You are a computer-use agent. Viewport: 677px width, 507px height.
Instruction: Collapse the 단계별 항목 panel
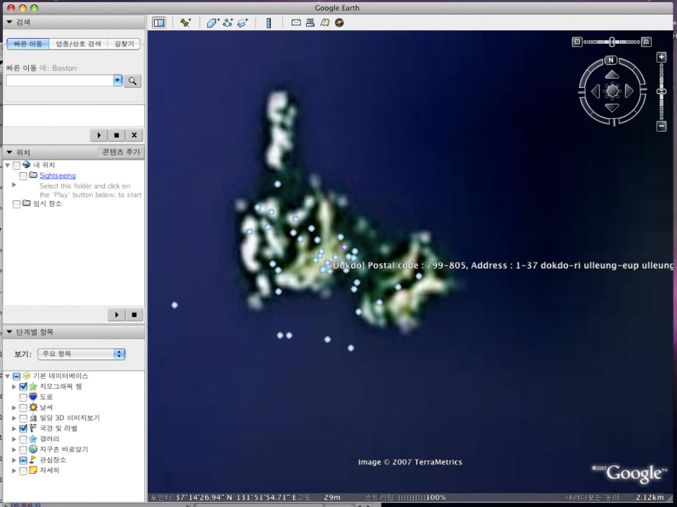9,332
